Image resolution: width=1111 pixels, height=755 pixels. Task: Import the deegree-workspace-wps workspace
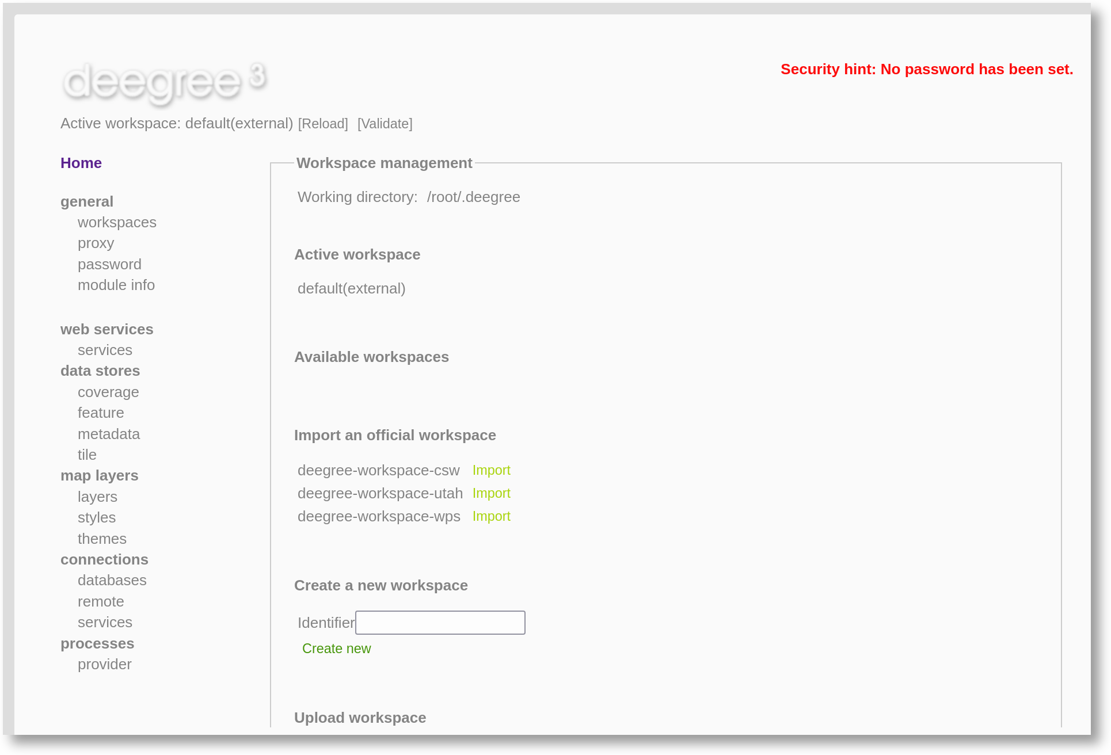tap(491, 516)
